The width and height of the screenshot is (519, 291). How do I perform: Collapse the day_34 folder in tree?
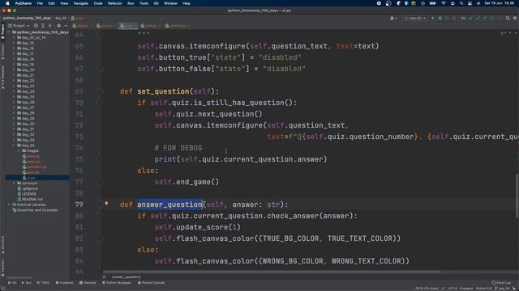coord(14,145)
